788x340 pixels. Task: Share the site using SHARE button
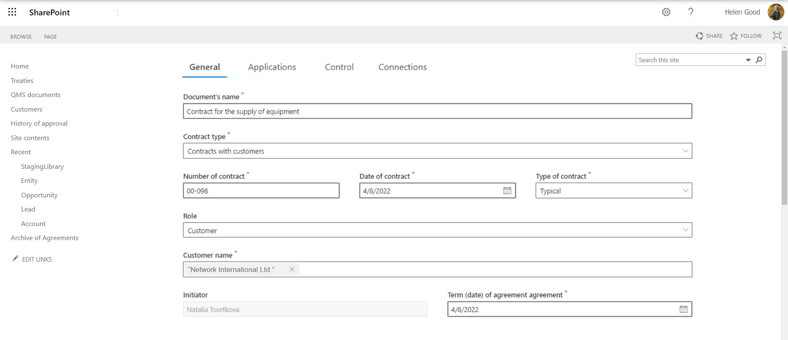pos(709,36)
